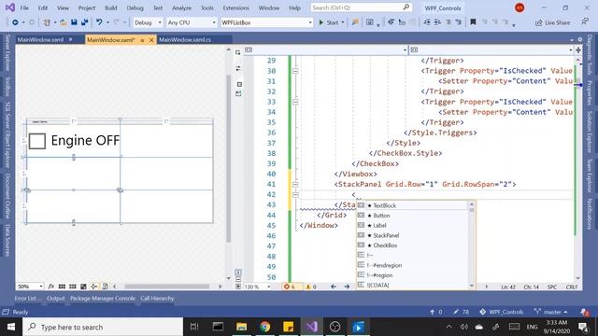Navigate forward with the editor right arrow
The width and height of the screenshot is (598, 336).
[347, 287]
